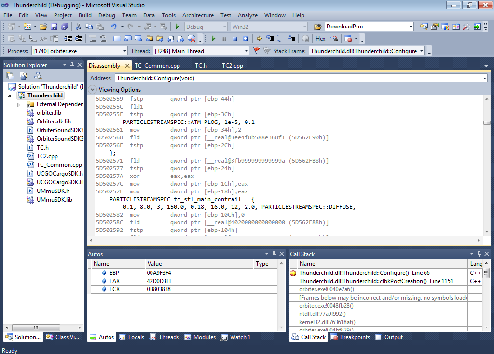The image size is (494, 354).
Task: Toggle Show All Files in Solution Explorer
Action: point(24,76)
